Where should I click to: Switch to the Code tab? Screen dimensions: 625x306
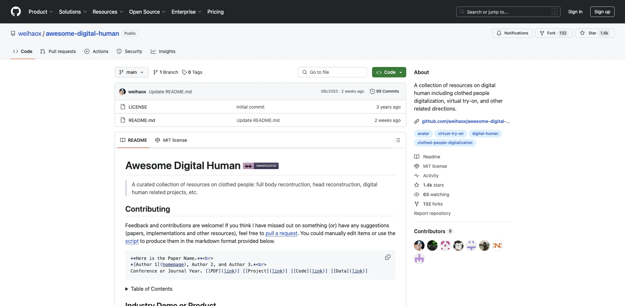(x=22, y=51)
